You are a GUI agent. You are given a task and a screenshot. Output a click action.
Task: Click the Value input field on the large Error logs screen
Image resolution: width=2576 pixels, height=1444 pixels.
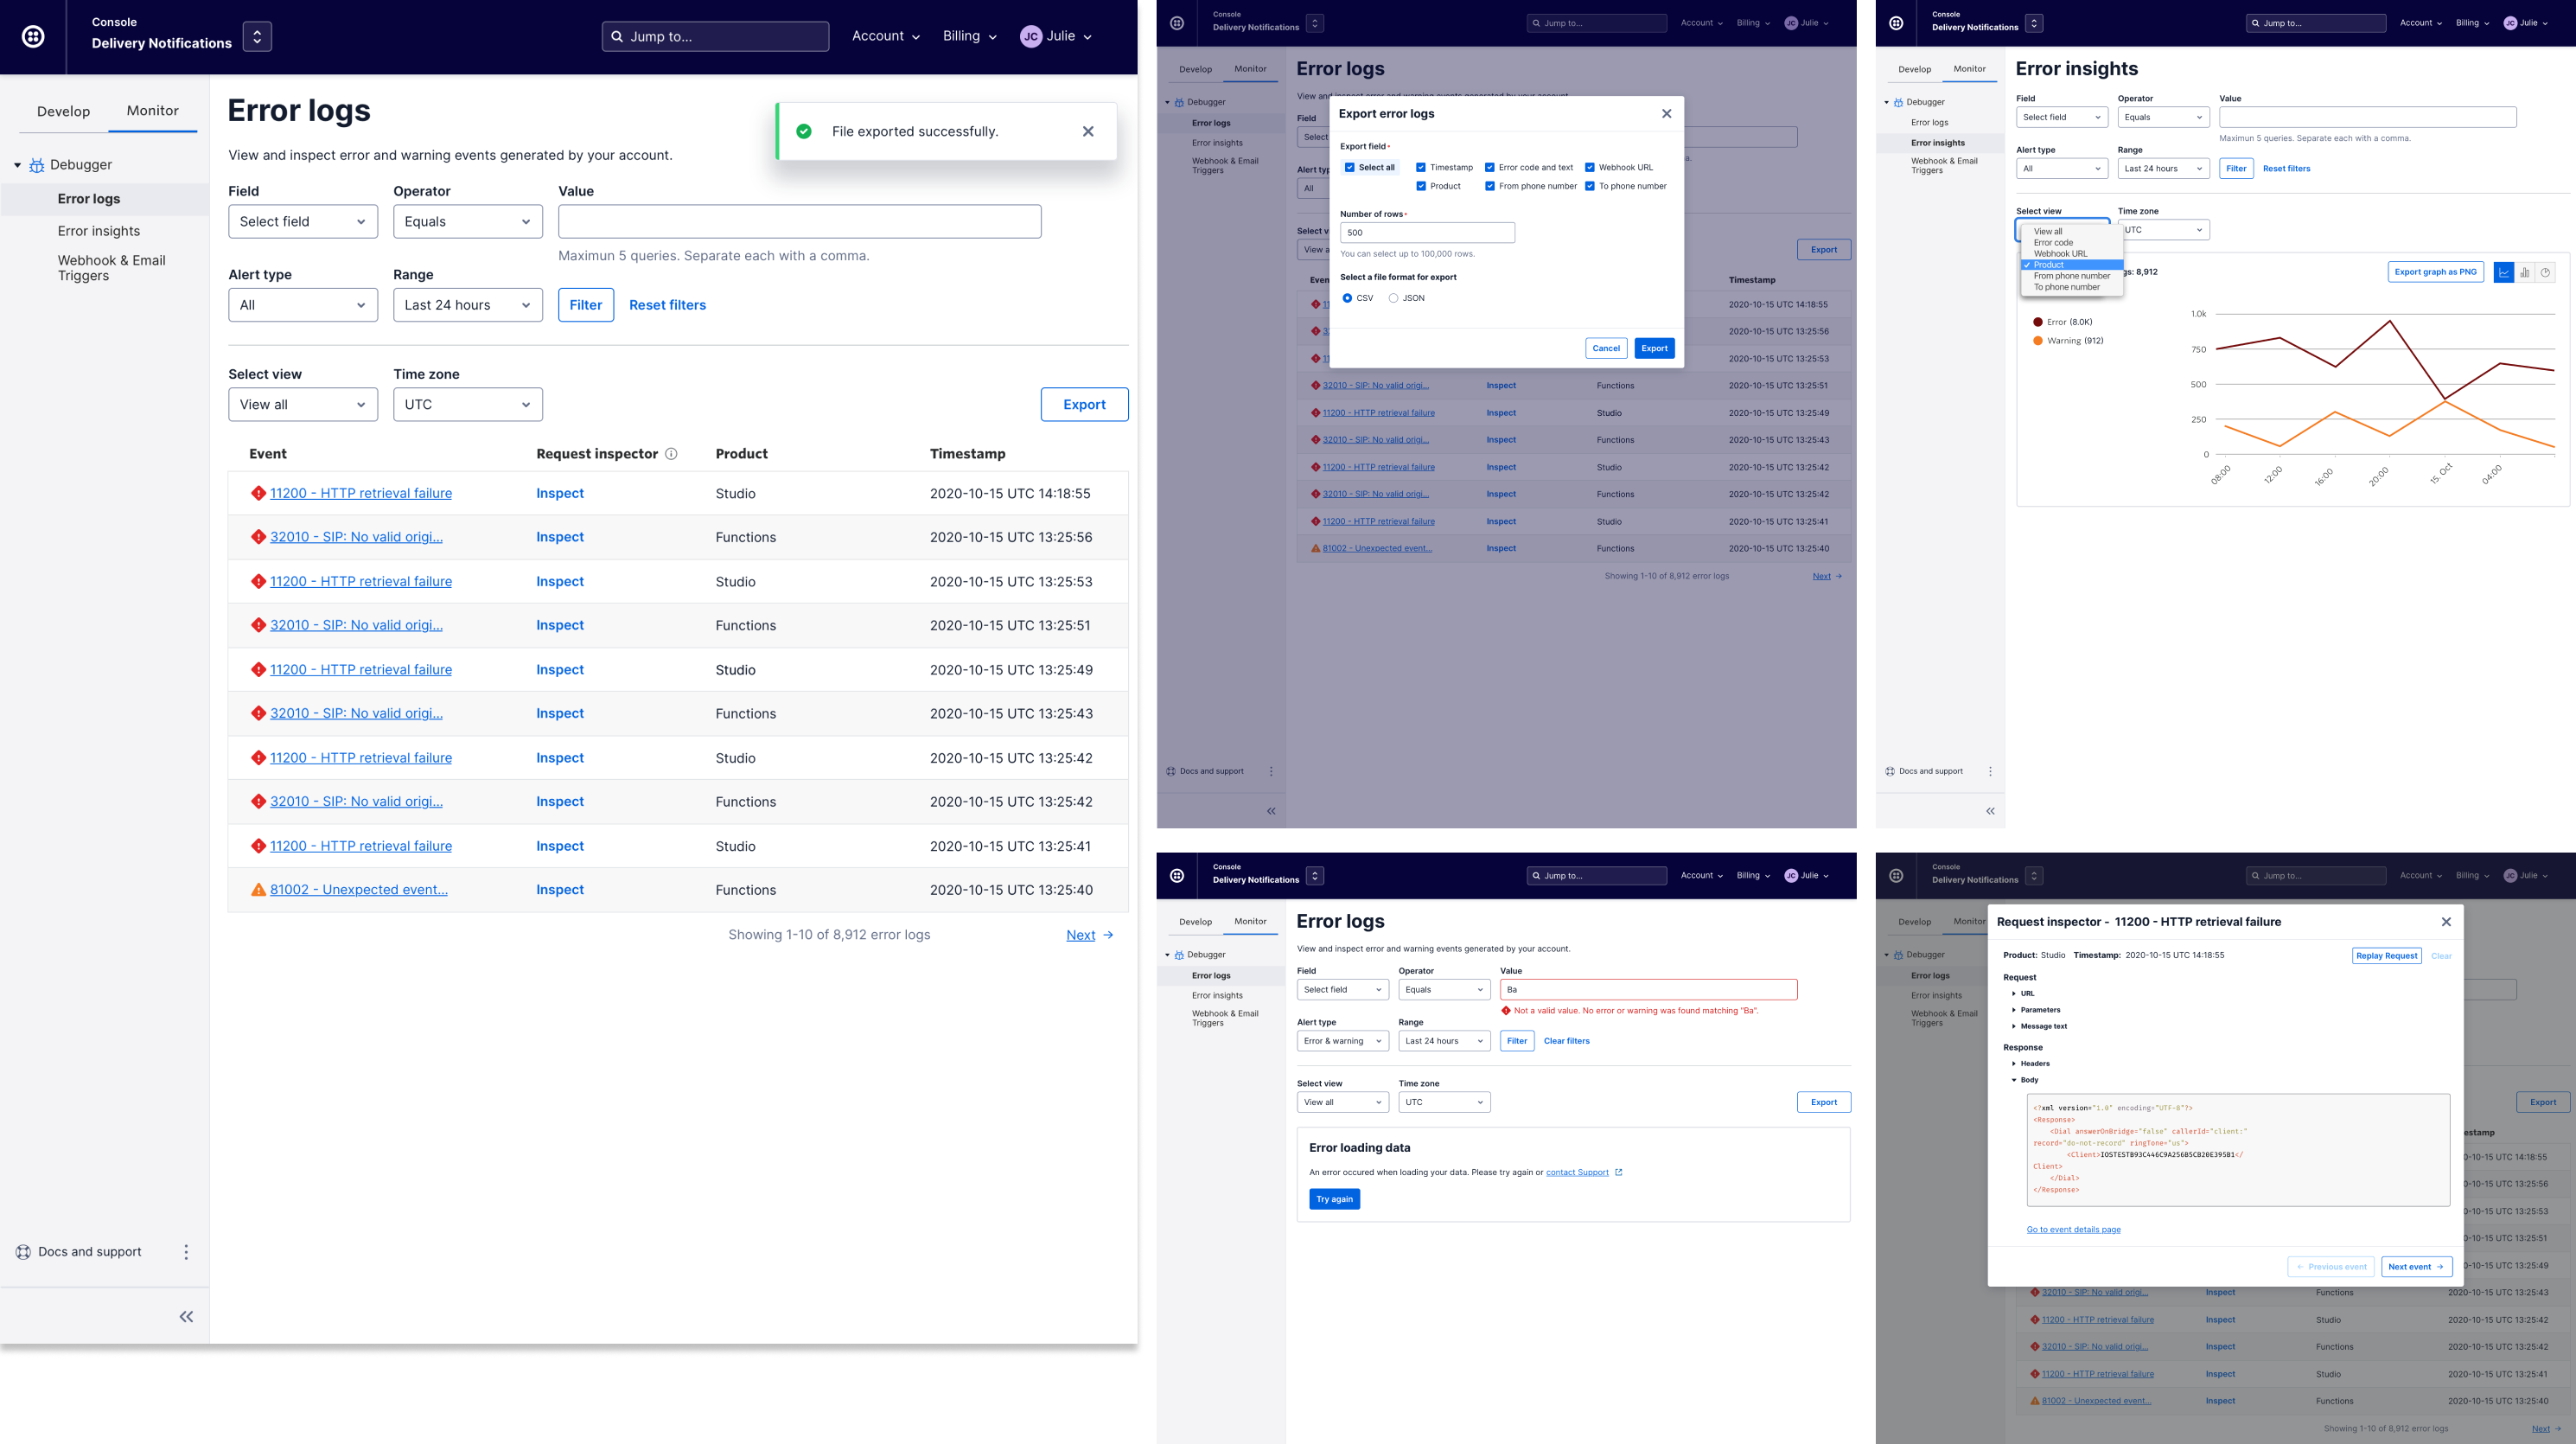coord(800,222)
